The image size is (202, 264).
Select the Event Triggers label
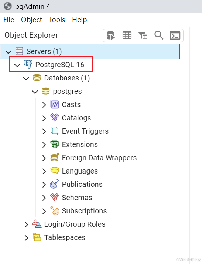[85, 131]
